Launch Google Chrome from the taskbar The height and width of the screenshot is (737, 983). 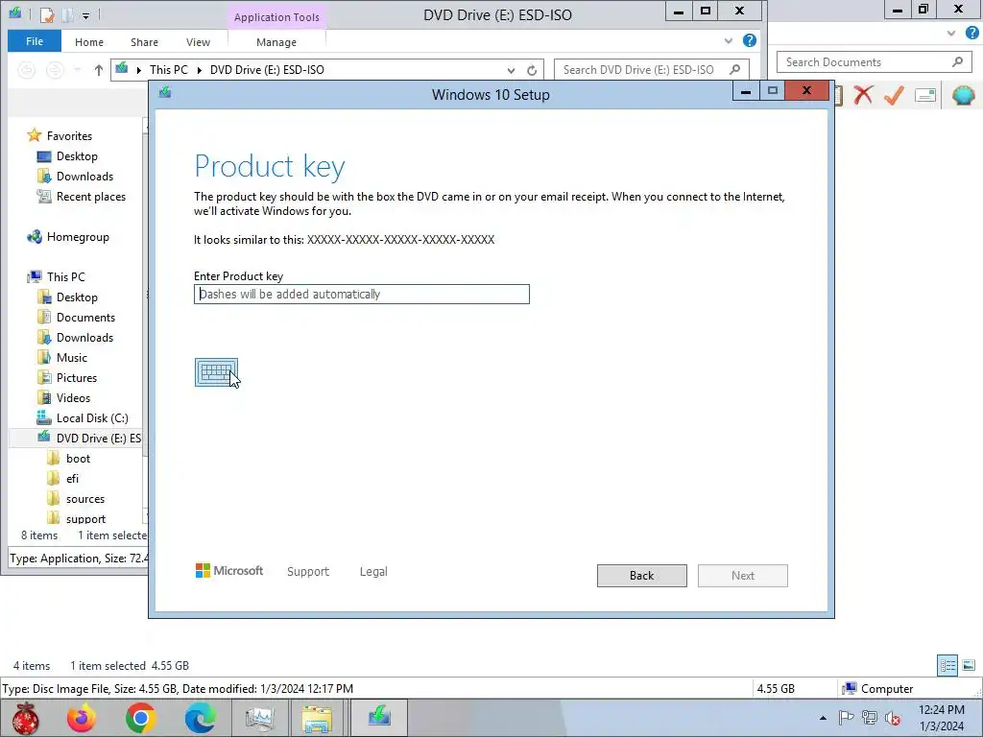(140, 718)
